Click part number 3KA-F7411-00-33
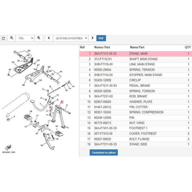Screen dimensions: 192x192 pyautogui.click(x=105, y=128)
